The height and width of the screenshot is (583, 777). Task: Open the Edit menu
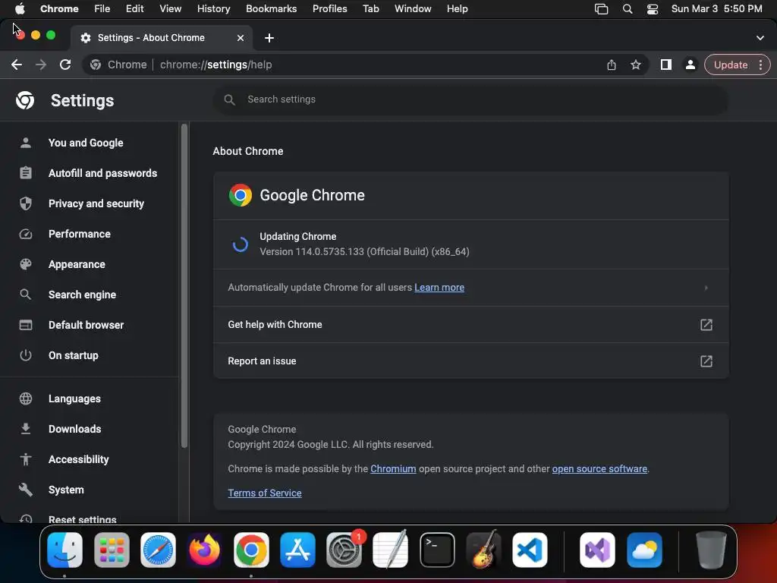[x=134, y=9]
